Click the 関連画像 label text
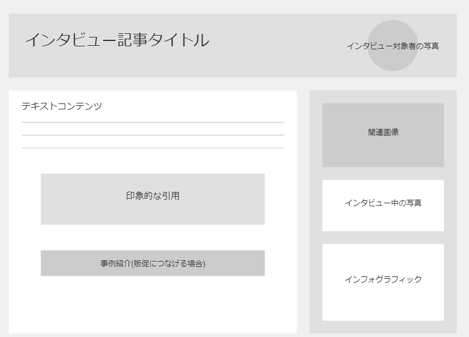The width and height of the screenshot is (469, 337). (x=383, y=132)
